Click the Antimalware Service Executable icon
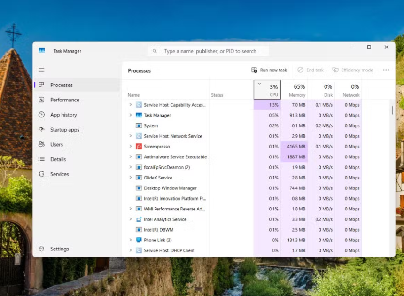Image resolution: width=404 pixels, height=296 pixels. [x=139, y=156]
